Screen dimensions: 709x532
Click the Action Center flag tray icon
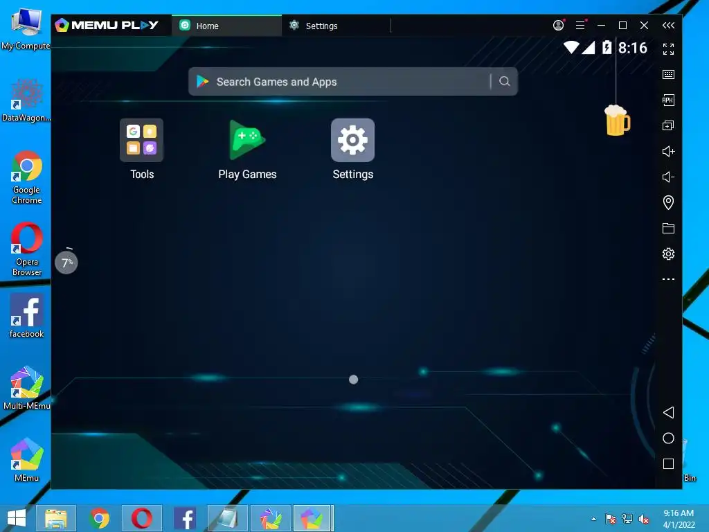pos(611,519)
